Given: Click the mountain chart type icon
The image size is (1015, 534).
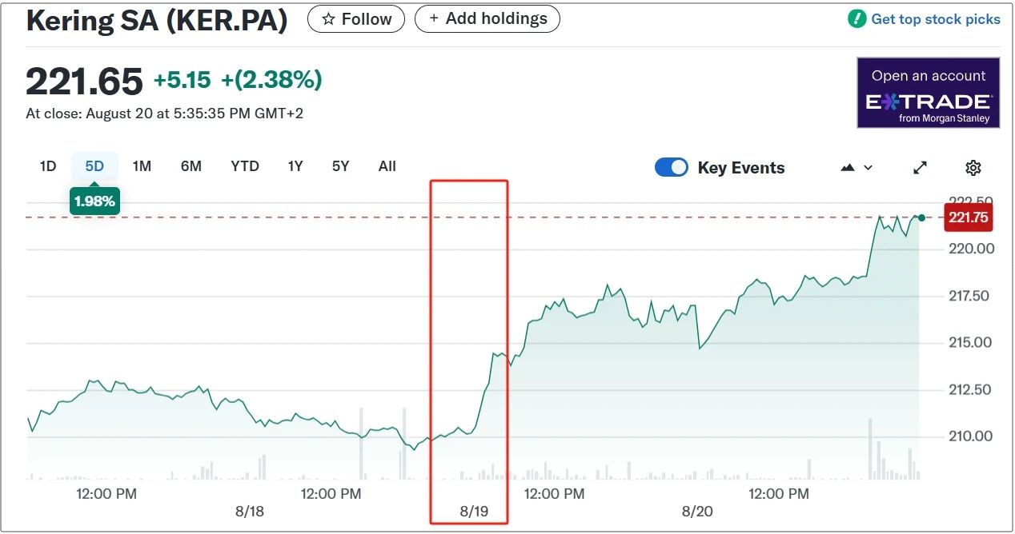Looking at the screenshot, I should pos(848,168).
